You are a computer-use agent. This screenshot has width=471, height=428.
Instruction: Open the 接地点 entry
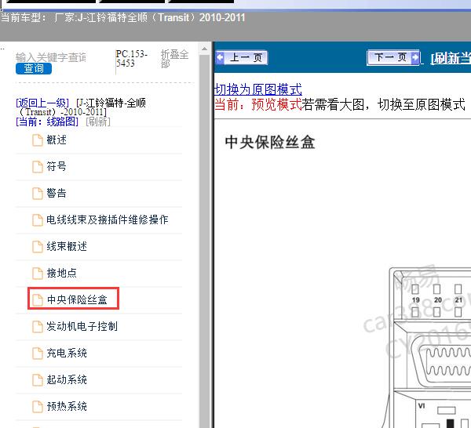pos(61,274)
